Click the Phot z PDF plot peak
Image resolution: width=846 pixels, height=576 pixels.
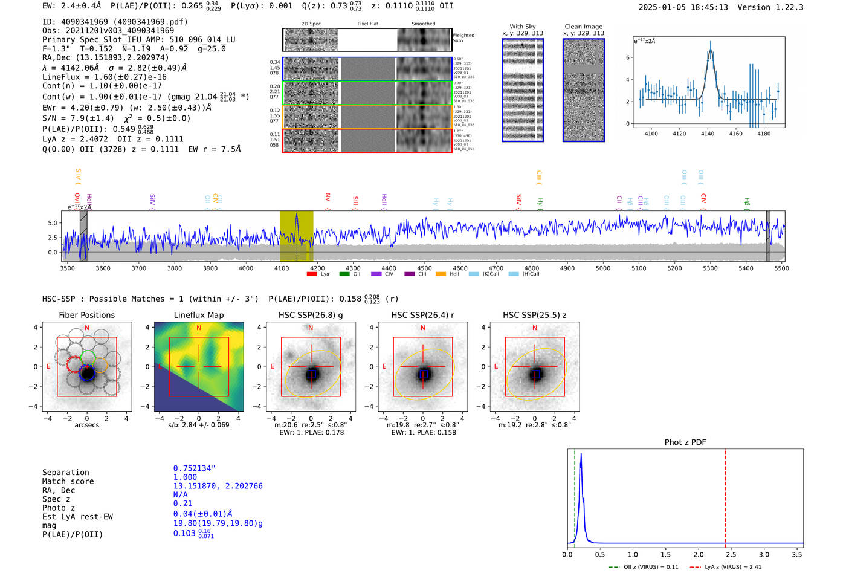(x=581, y=455)
